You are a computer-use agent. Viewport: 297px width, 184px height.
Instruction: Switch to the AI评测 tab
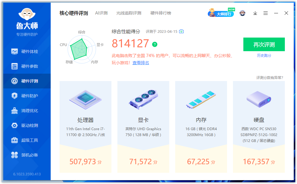tap(101, 13)
